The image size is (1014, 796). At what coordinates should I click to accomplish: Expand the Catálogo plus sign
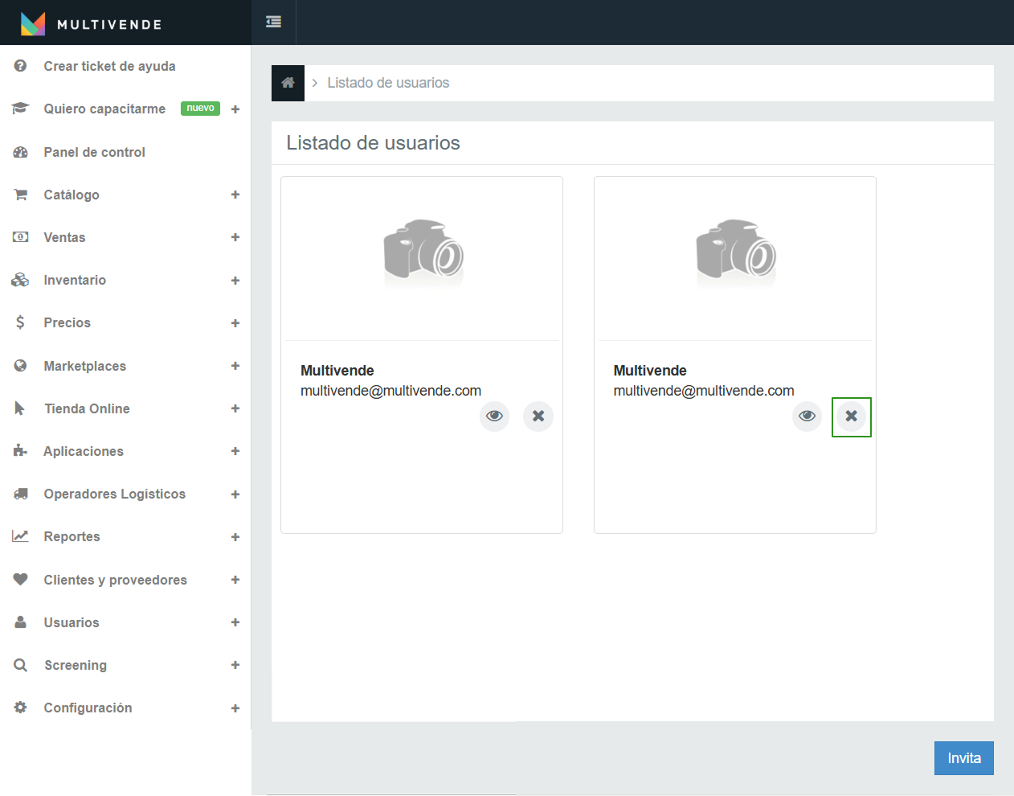click(235, 195)
